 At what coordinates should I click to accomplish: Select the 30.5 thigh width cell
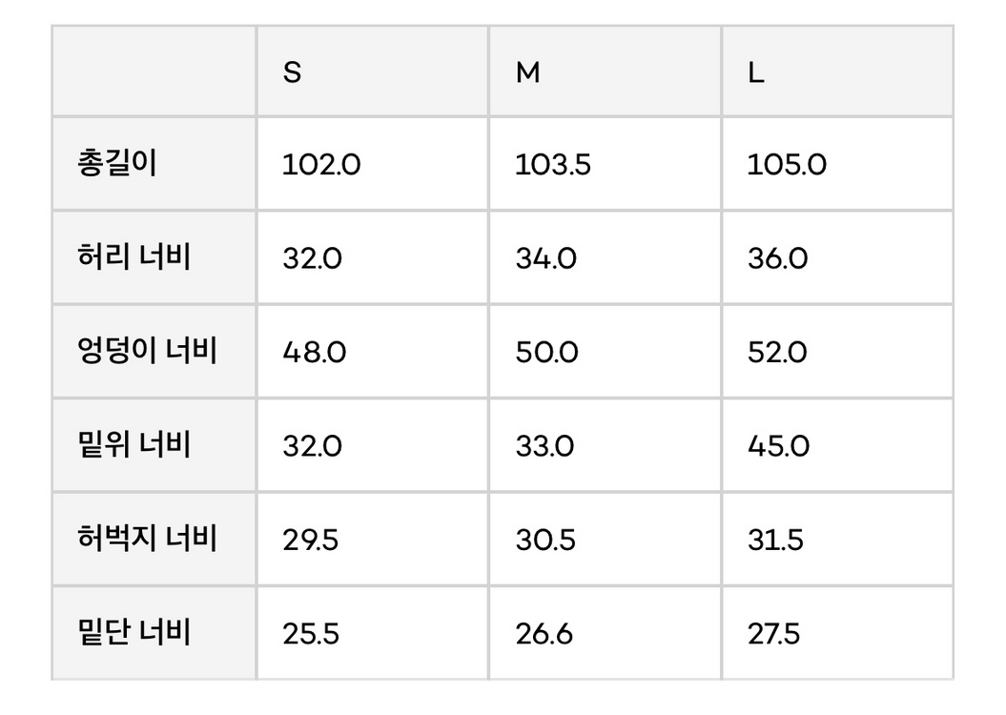(545, 540)
